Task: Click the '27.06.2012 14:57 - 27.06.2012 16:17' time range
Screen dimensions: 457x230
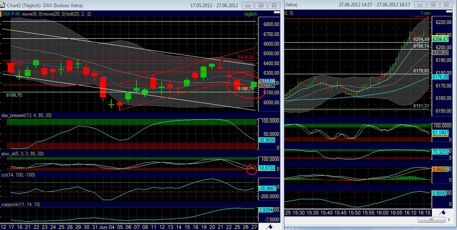Action: tap(374, 5)
